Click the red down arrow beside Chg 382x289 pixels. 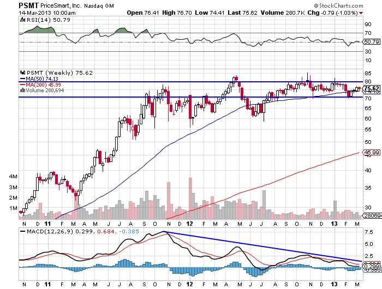pyautogui.click(x=361, y=13)
